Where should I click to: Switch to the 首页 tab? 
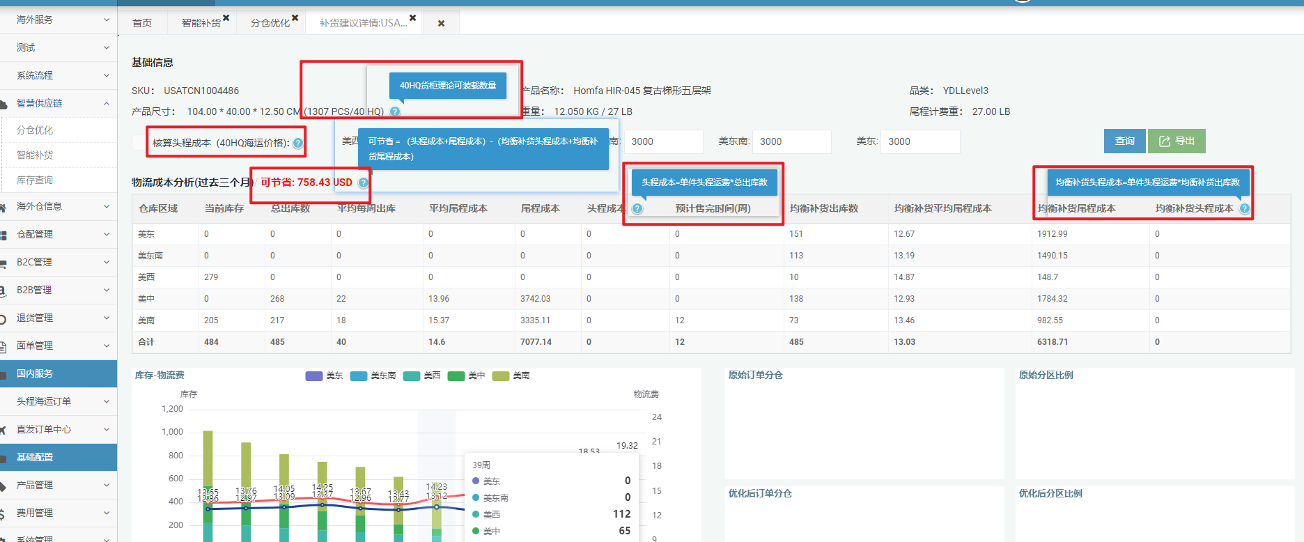coord(142,23)
